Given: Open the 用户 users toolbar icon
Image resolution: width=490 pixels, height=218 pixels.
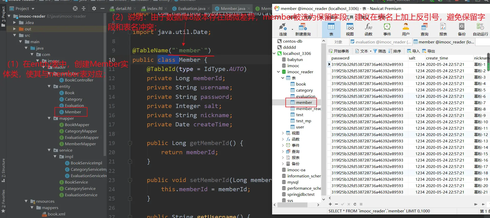Looking at the screenshot, I should 406,29.
